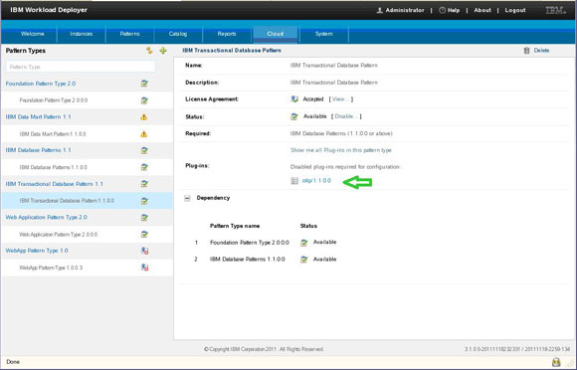577x370 pixels.
Task: Select Web Application Pattern Type 2.0 group
Action: click(x=46, y=218)
